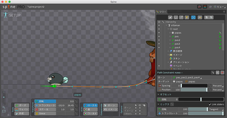
Task: Select the 作成 tool button
Action: tap(22, 113)
